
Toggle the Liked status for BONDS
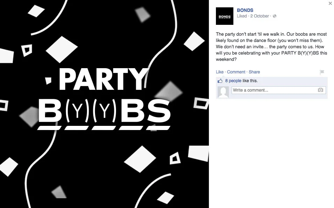tap(242, 16)
